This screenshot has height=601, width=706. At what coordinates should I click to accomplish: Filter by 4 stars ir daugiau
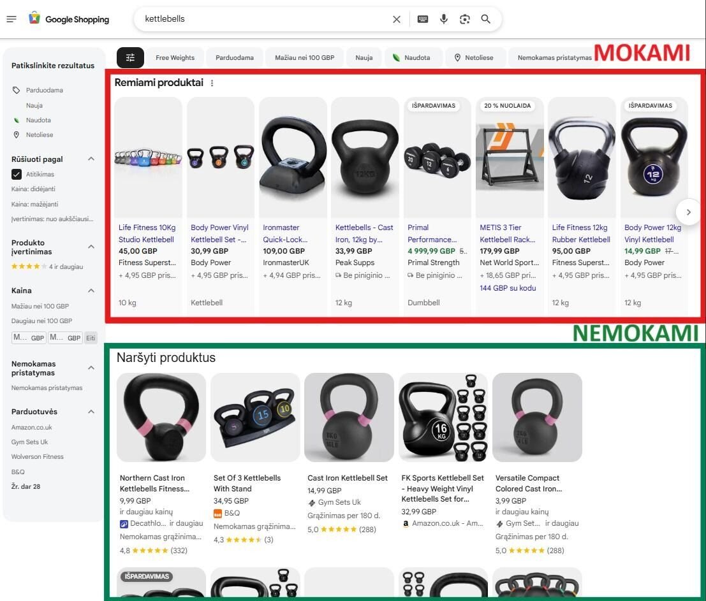coord(47,266)
